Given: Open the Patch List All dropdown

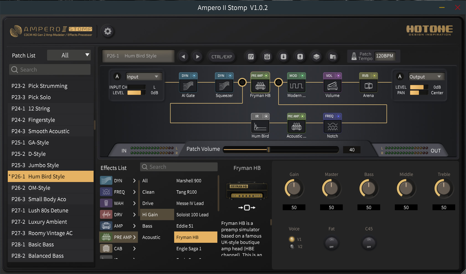Looking at the screenshot, I should 69,55.
